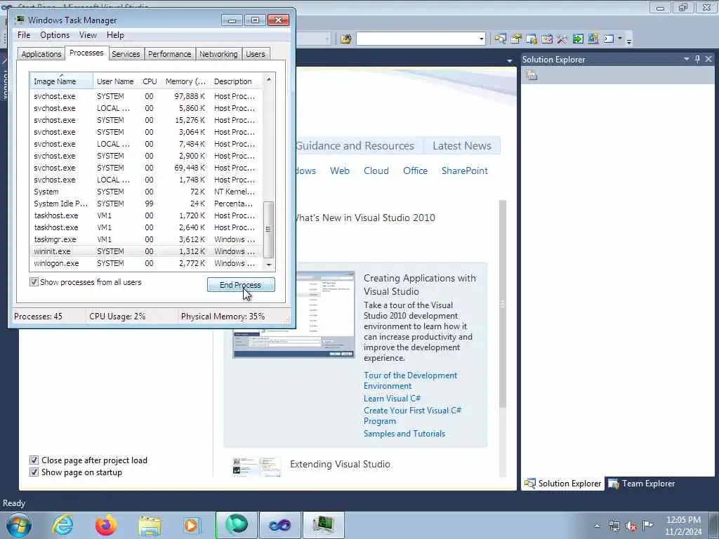Screen dimensions: 719x539
Task: Click the Task Manager title bar icon
Action: pyautogui.click(x=20, y=20)
